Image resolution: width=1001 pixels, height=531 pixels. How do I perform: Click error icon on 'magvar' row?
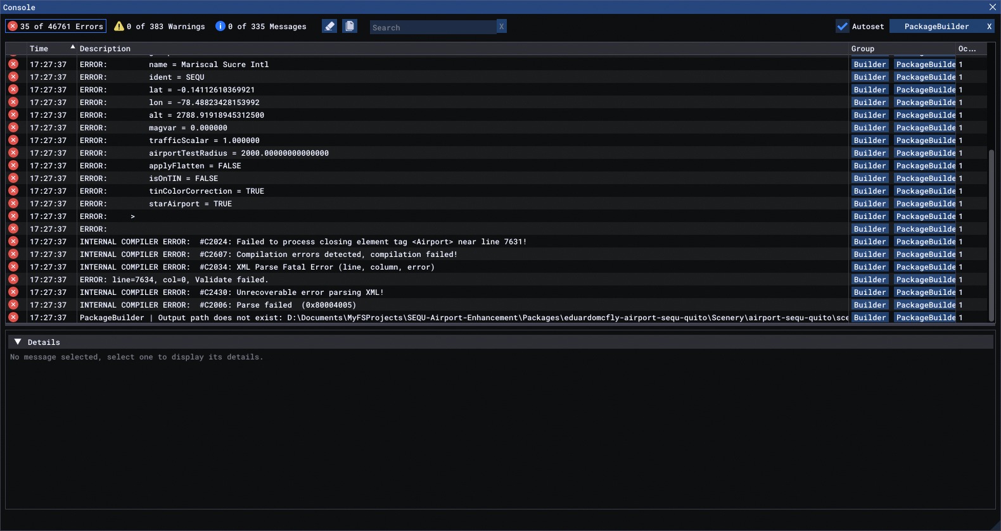13,127
